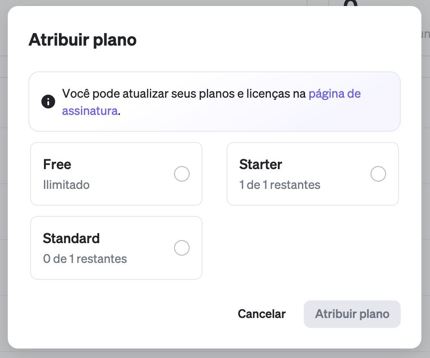The width and height of the screenshot is (430, 358).
Task: Click the Cancelar button
Action: point(262,314)
